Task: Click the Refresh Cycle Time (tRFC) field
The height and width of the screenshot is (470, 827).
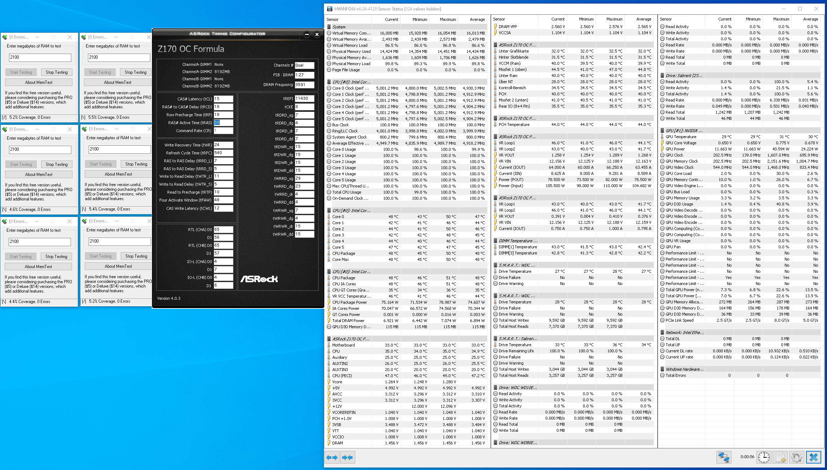Action: tap(223, 153)
